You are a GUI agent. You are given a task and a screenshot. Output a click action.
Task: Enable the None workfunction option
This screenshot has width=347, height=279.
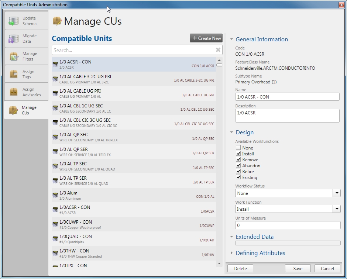(238, 148)
